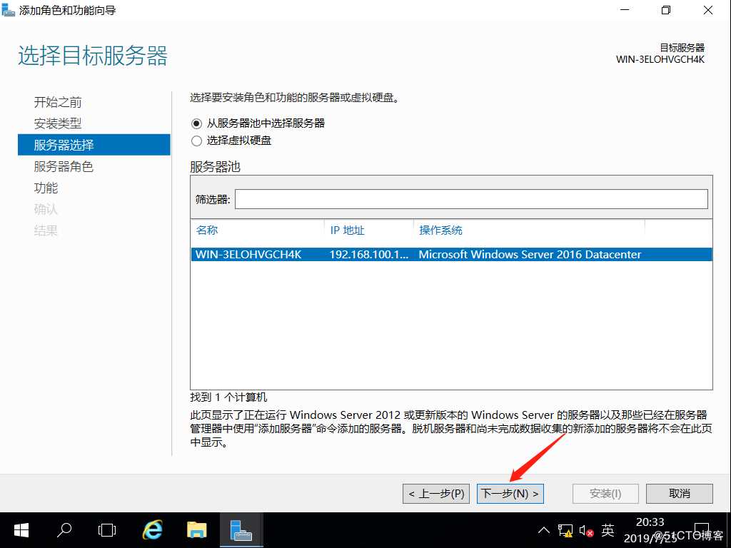This screenshot has height=548, width=731.
Task: Click the 取消 button
Action: pos(680,494)
